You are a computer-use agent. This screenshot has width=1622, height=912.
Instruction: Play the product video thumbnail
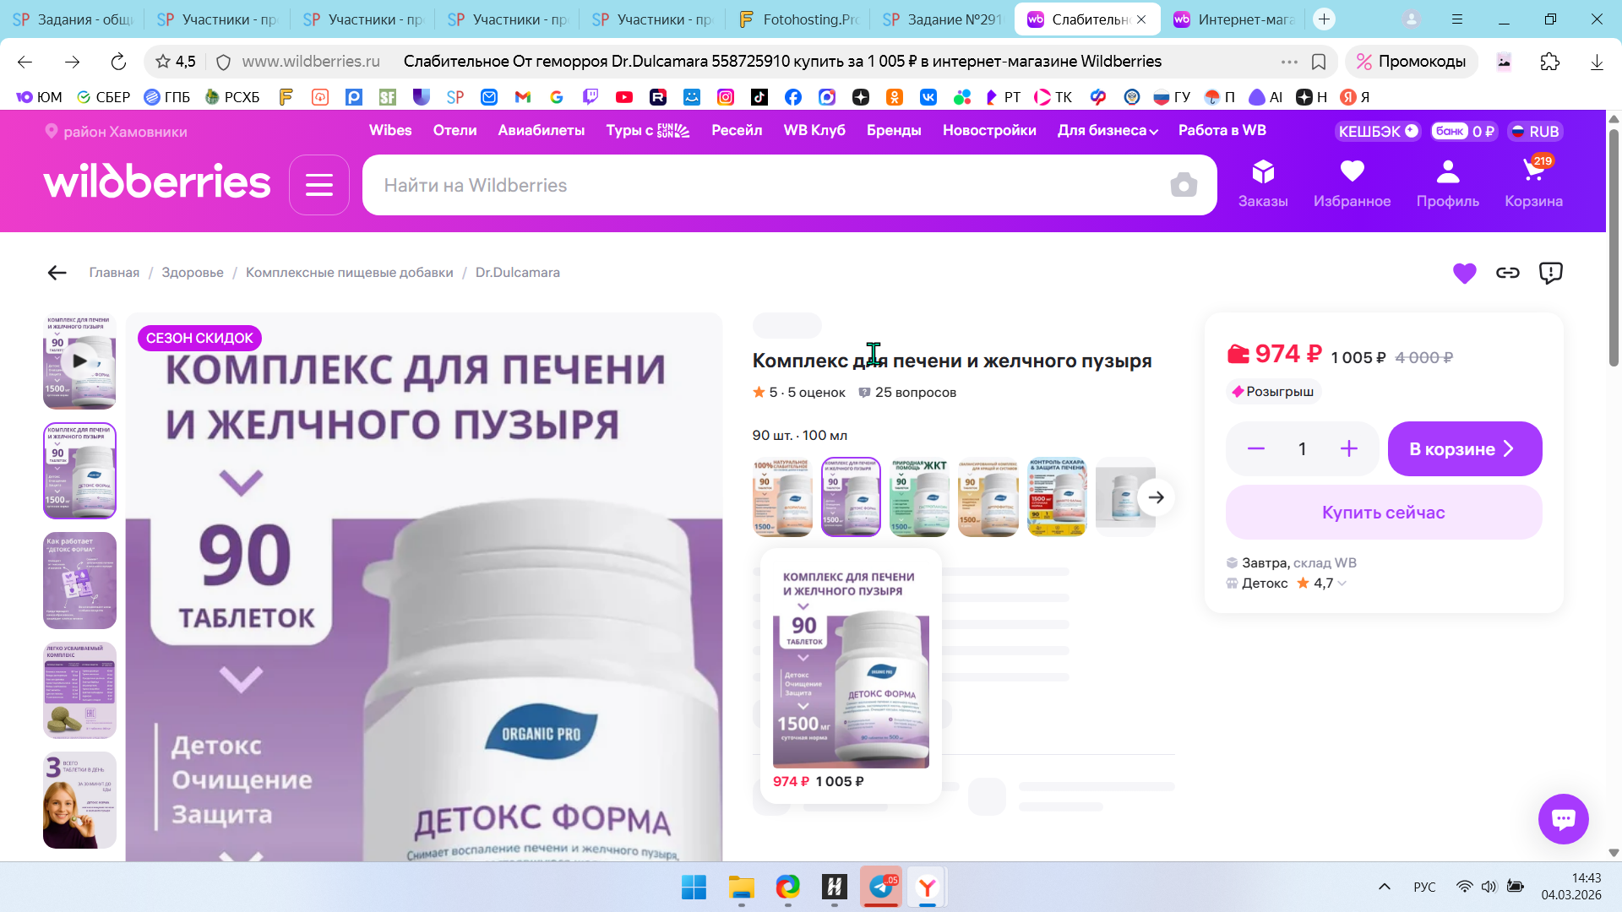[x=79, y=361]
